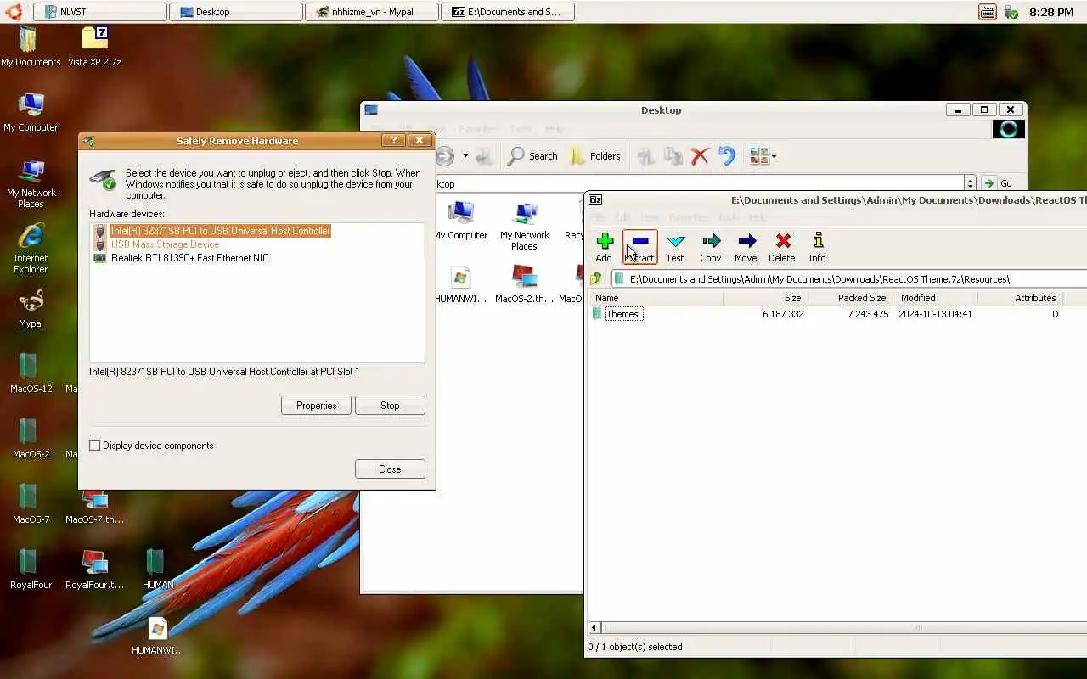Select the MacOS-12 folder on the desktop
Screen dimensions: 1087x679
31,373
